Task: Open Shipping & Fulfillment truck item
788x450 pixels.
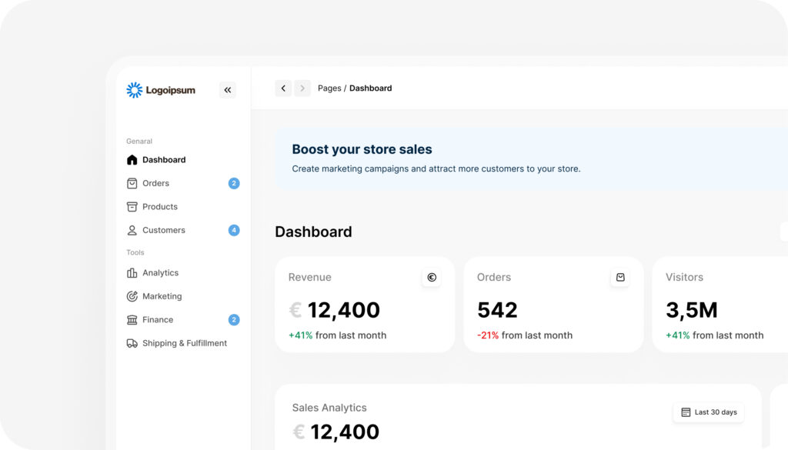Action: coord(183,343)
